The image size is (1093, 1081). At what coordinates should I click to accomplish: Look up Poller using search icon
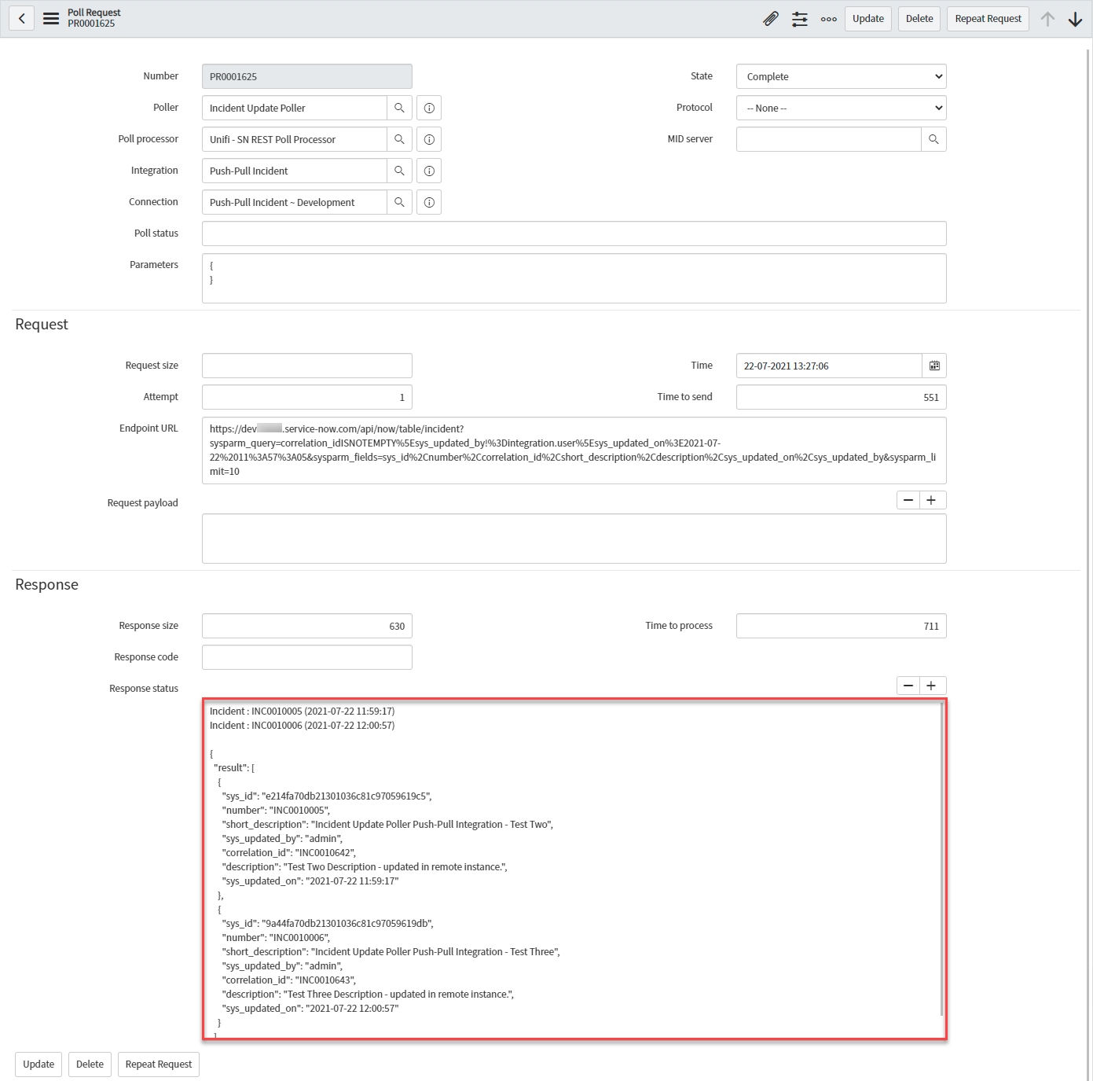(399, 108)
